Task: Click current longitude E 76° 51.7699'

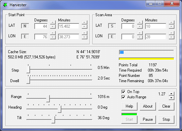Action: (88, 57)
